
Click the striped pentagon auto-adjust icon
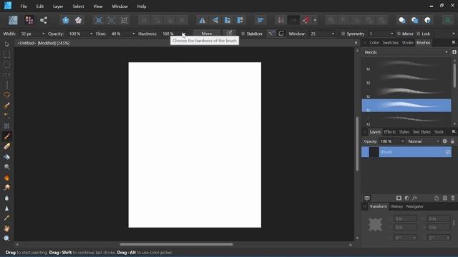click(x=78, y=20)
